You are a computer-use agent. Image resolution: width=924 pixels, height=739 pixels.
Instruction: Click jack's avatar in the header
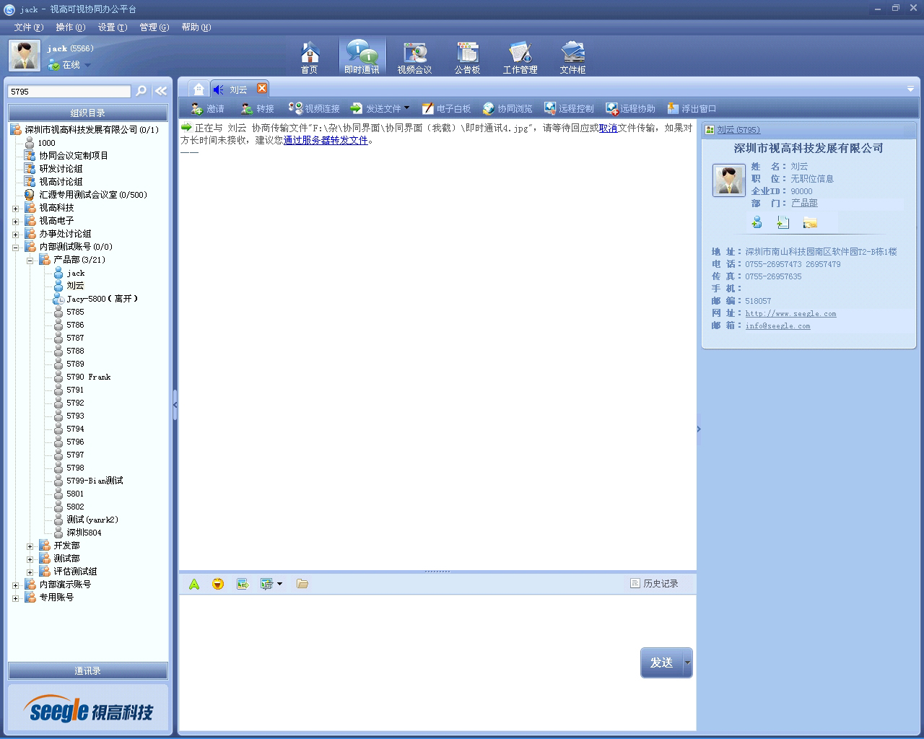point(25,56)
